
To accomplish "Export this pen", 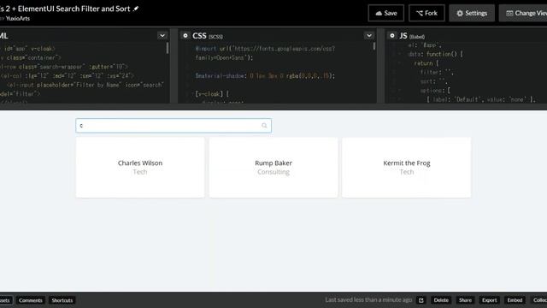I will tap(489, 300).
